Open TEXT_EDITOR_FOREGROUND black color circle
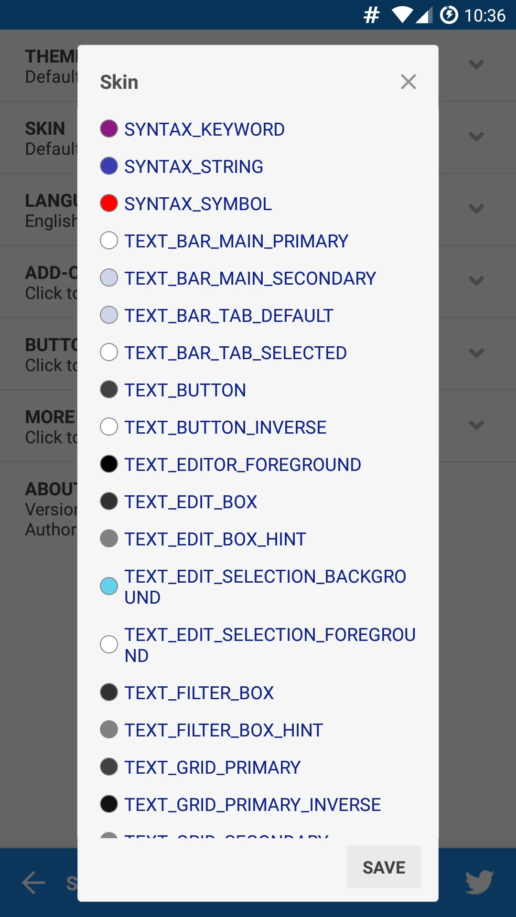516x917 pixels. click(109, 464)
